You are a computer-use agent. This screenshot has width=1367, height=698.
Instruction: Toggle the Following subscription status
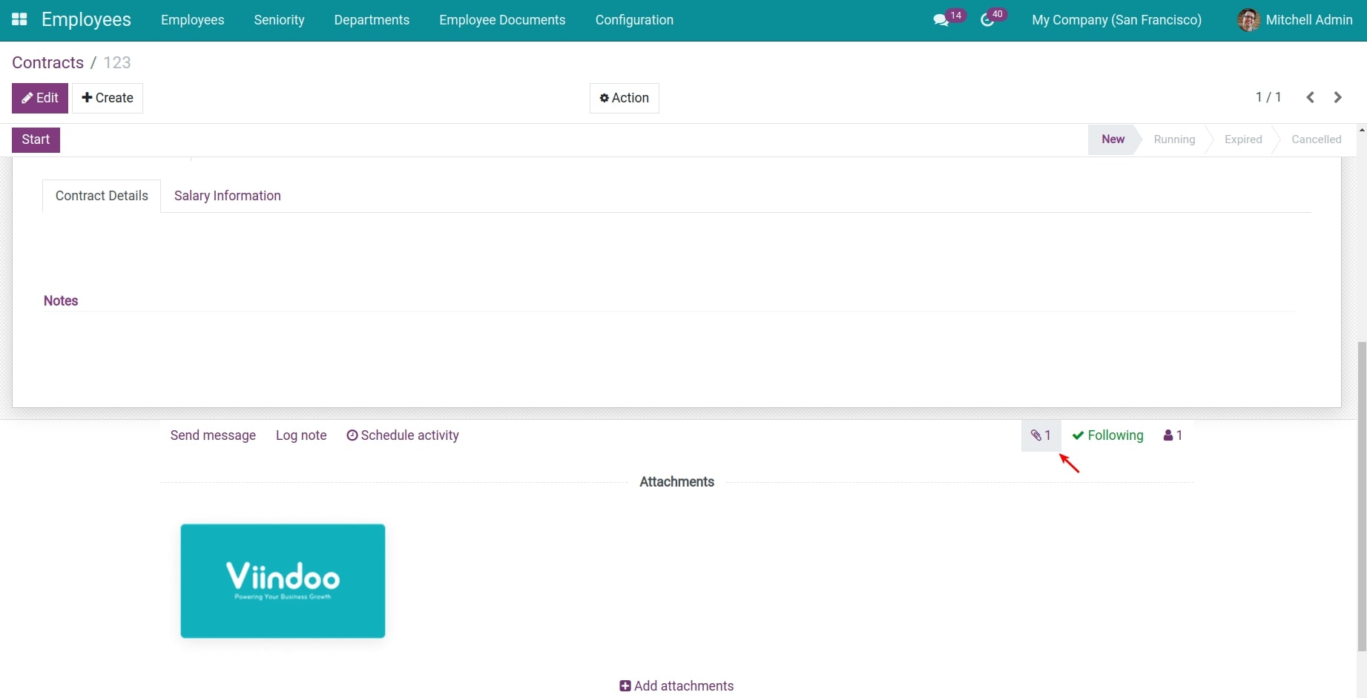(1107, 435)
